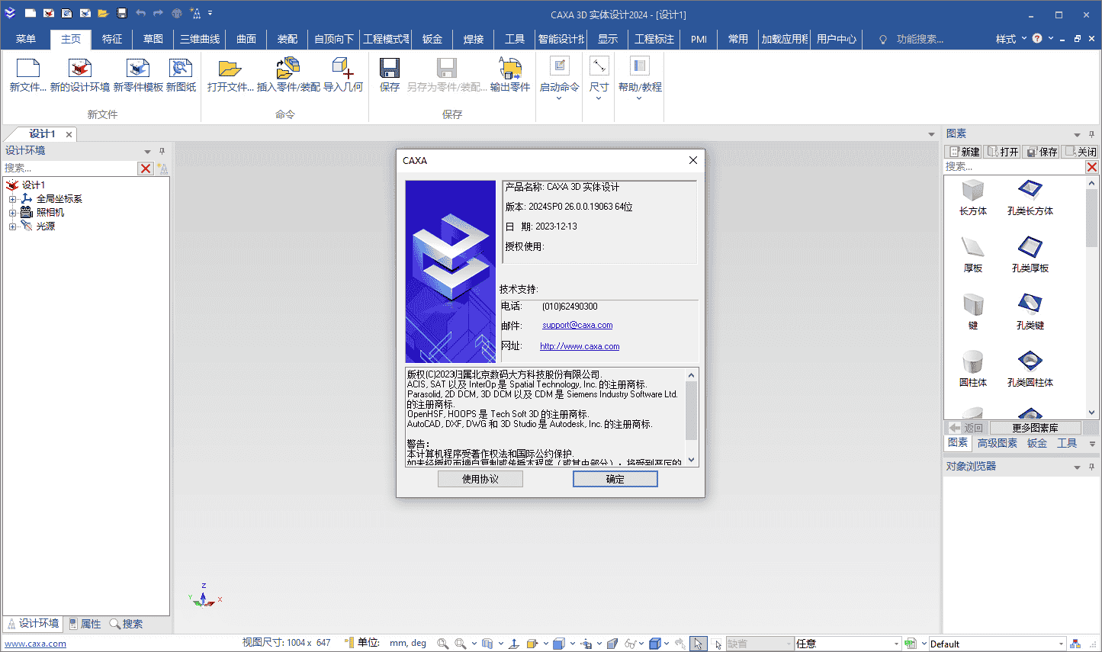The height and width of the screenshot is (652, 1102).
Task: Clear the 搜索 search field with red X
Action: click(x=145, y=168)
